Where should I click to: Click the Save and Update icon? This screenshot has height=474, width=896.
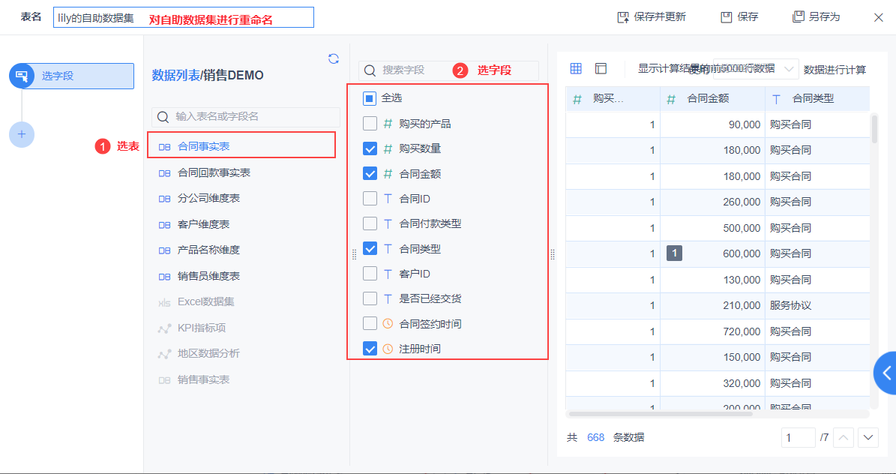[622, 17]
